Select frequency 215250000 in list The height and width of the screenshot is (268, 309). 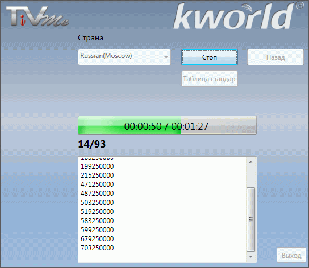click(97, 175)
